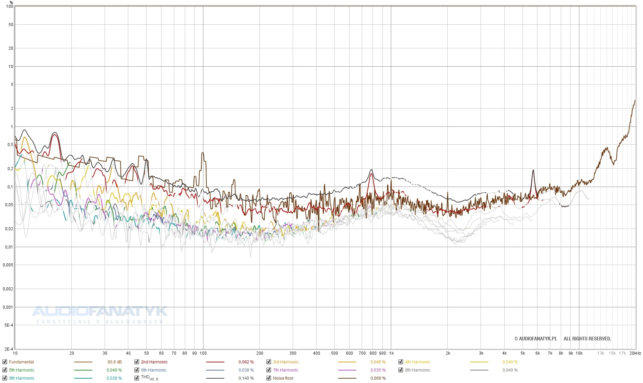The height and width of the screenshot is (383, 643).
Task: Click the 5th Harmonic green line swatch
Action: tap(83, 370)
